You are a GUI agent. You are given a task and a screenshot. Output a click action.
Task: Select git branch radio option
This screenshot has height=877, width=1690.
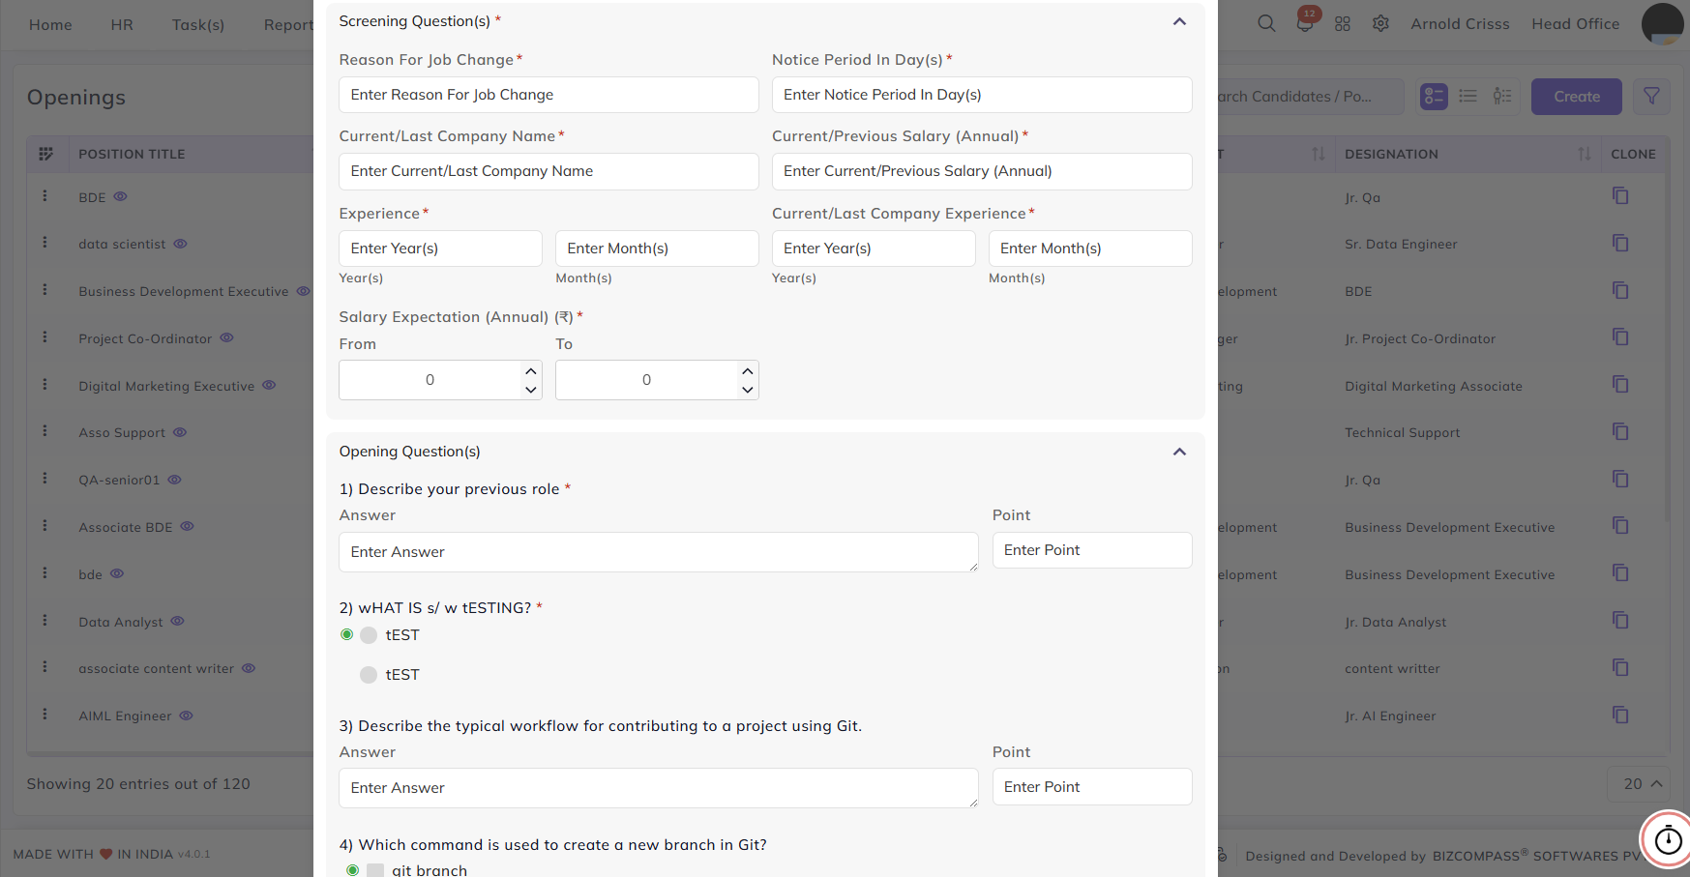click(375, 870)
